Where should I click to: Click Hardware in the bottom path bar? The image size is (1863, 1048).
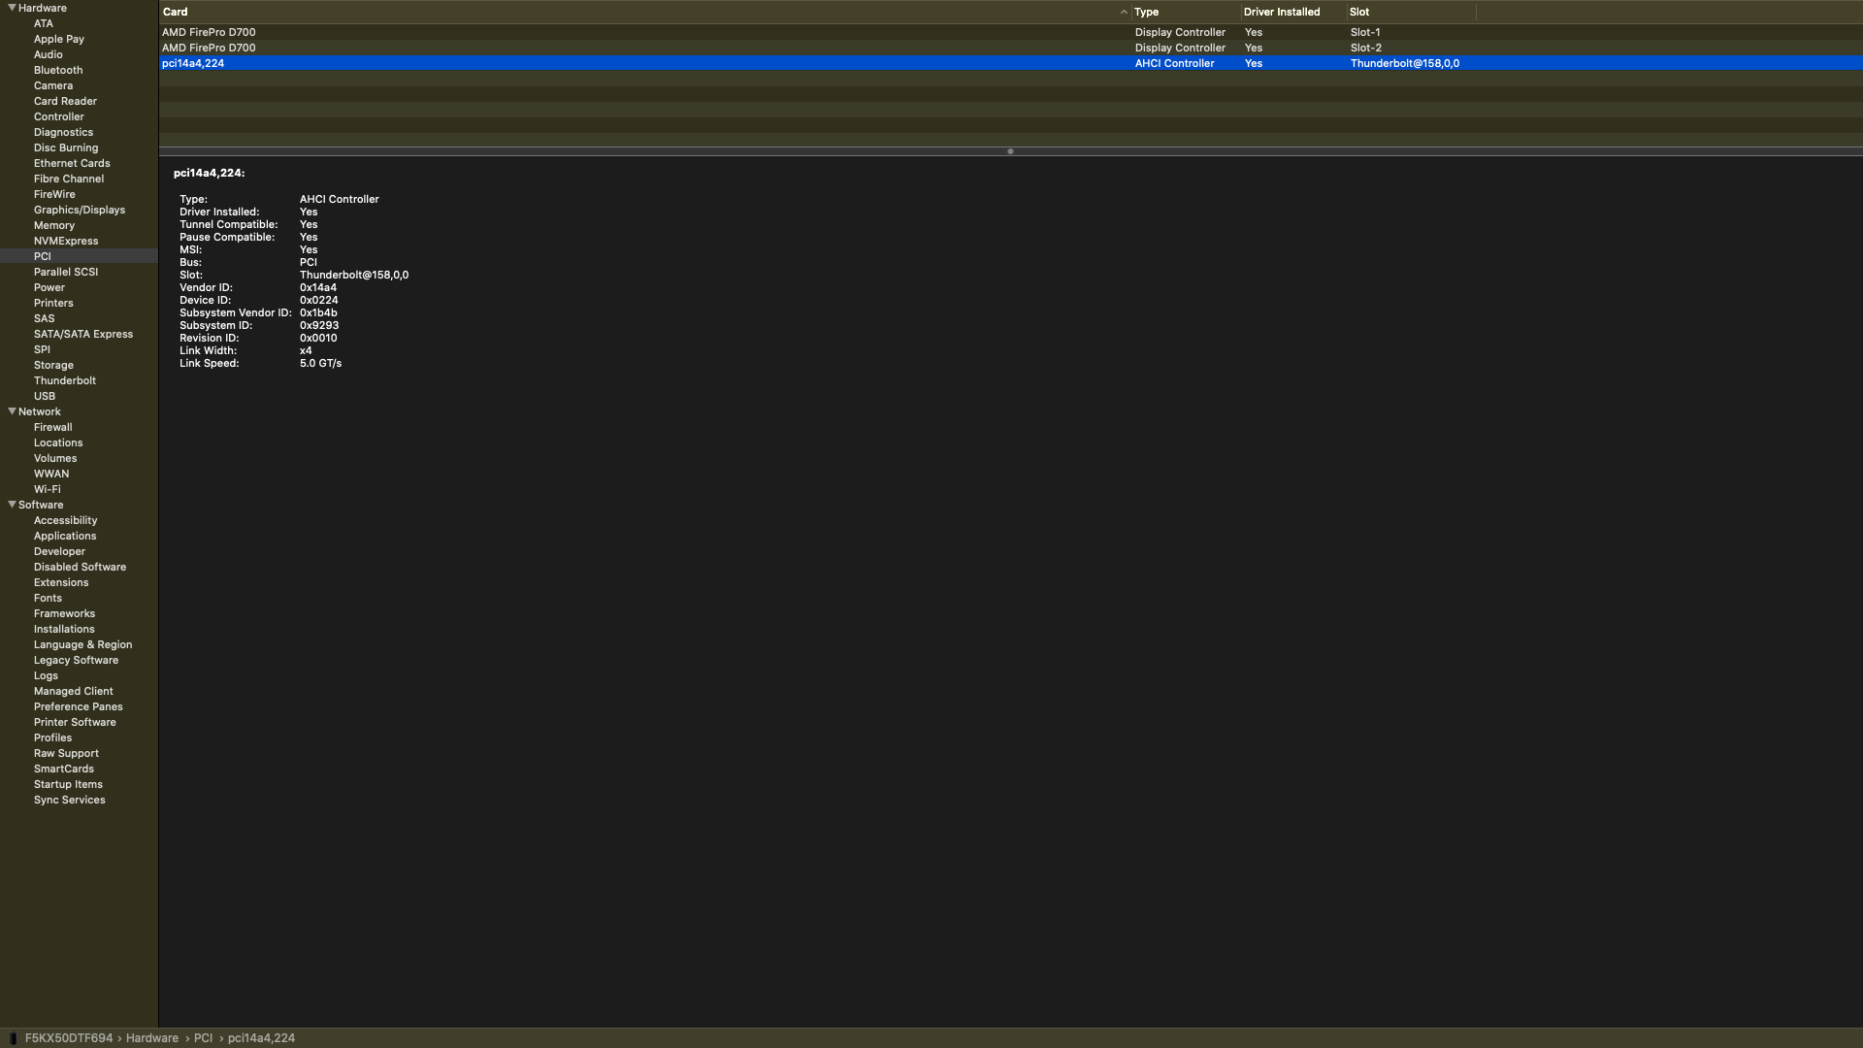point(151,1038)
